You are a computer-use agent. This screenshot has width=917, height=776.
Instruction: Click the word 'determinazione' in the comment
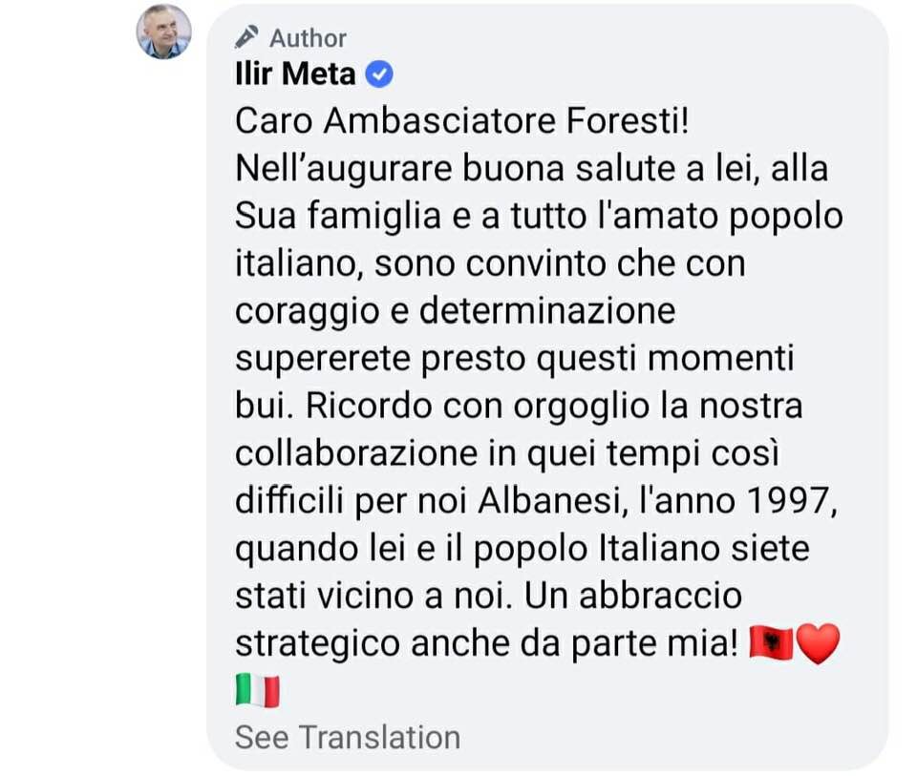point(547,311)
